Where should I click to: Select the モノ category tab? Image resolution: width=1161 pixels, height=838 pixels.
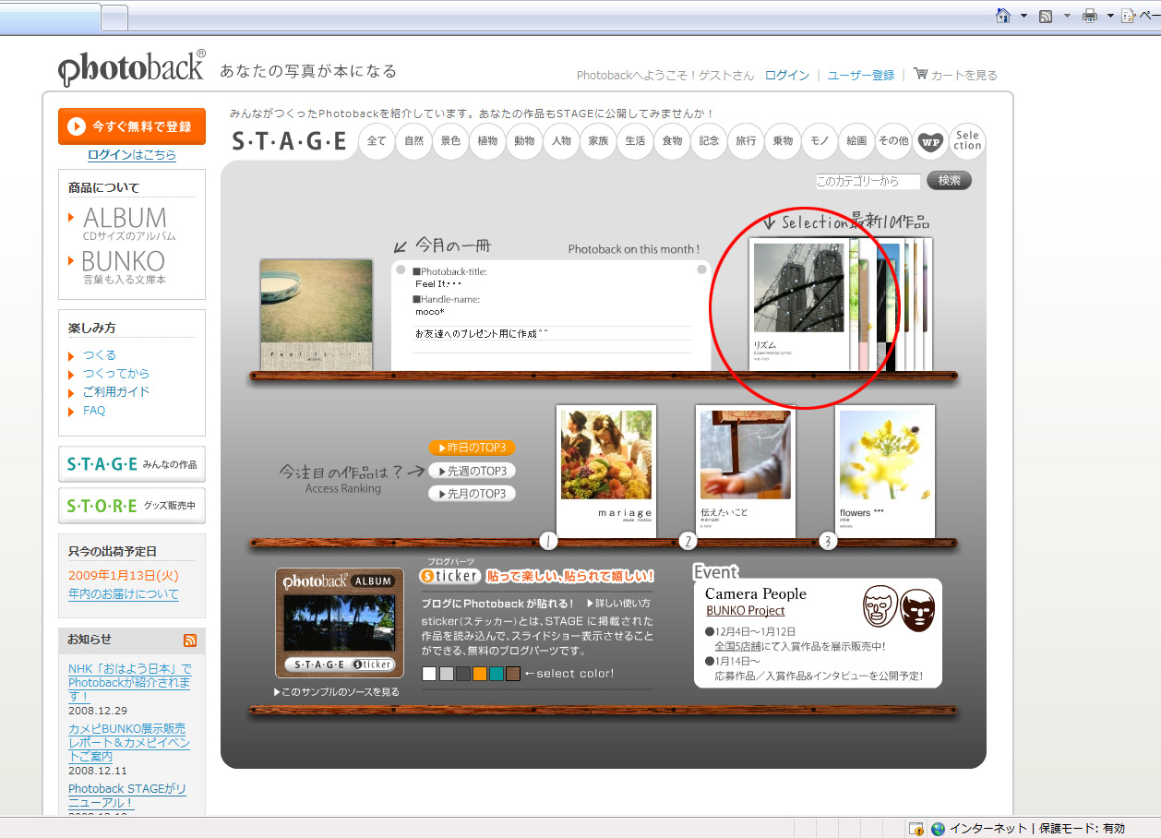click(x=820, y=141)
